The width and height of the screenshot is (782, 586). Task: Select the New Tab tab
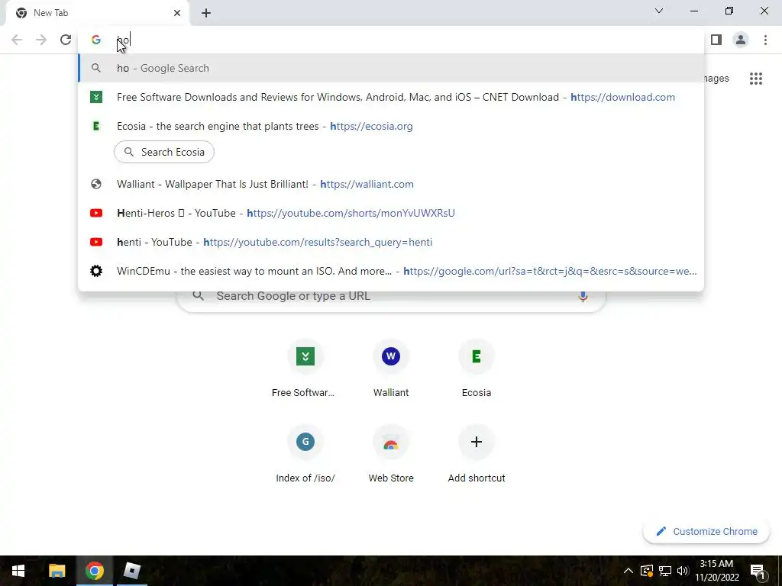[98, 13]
